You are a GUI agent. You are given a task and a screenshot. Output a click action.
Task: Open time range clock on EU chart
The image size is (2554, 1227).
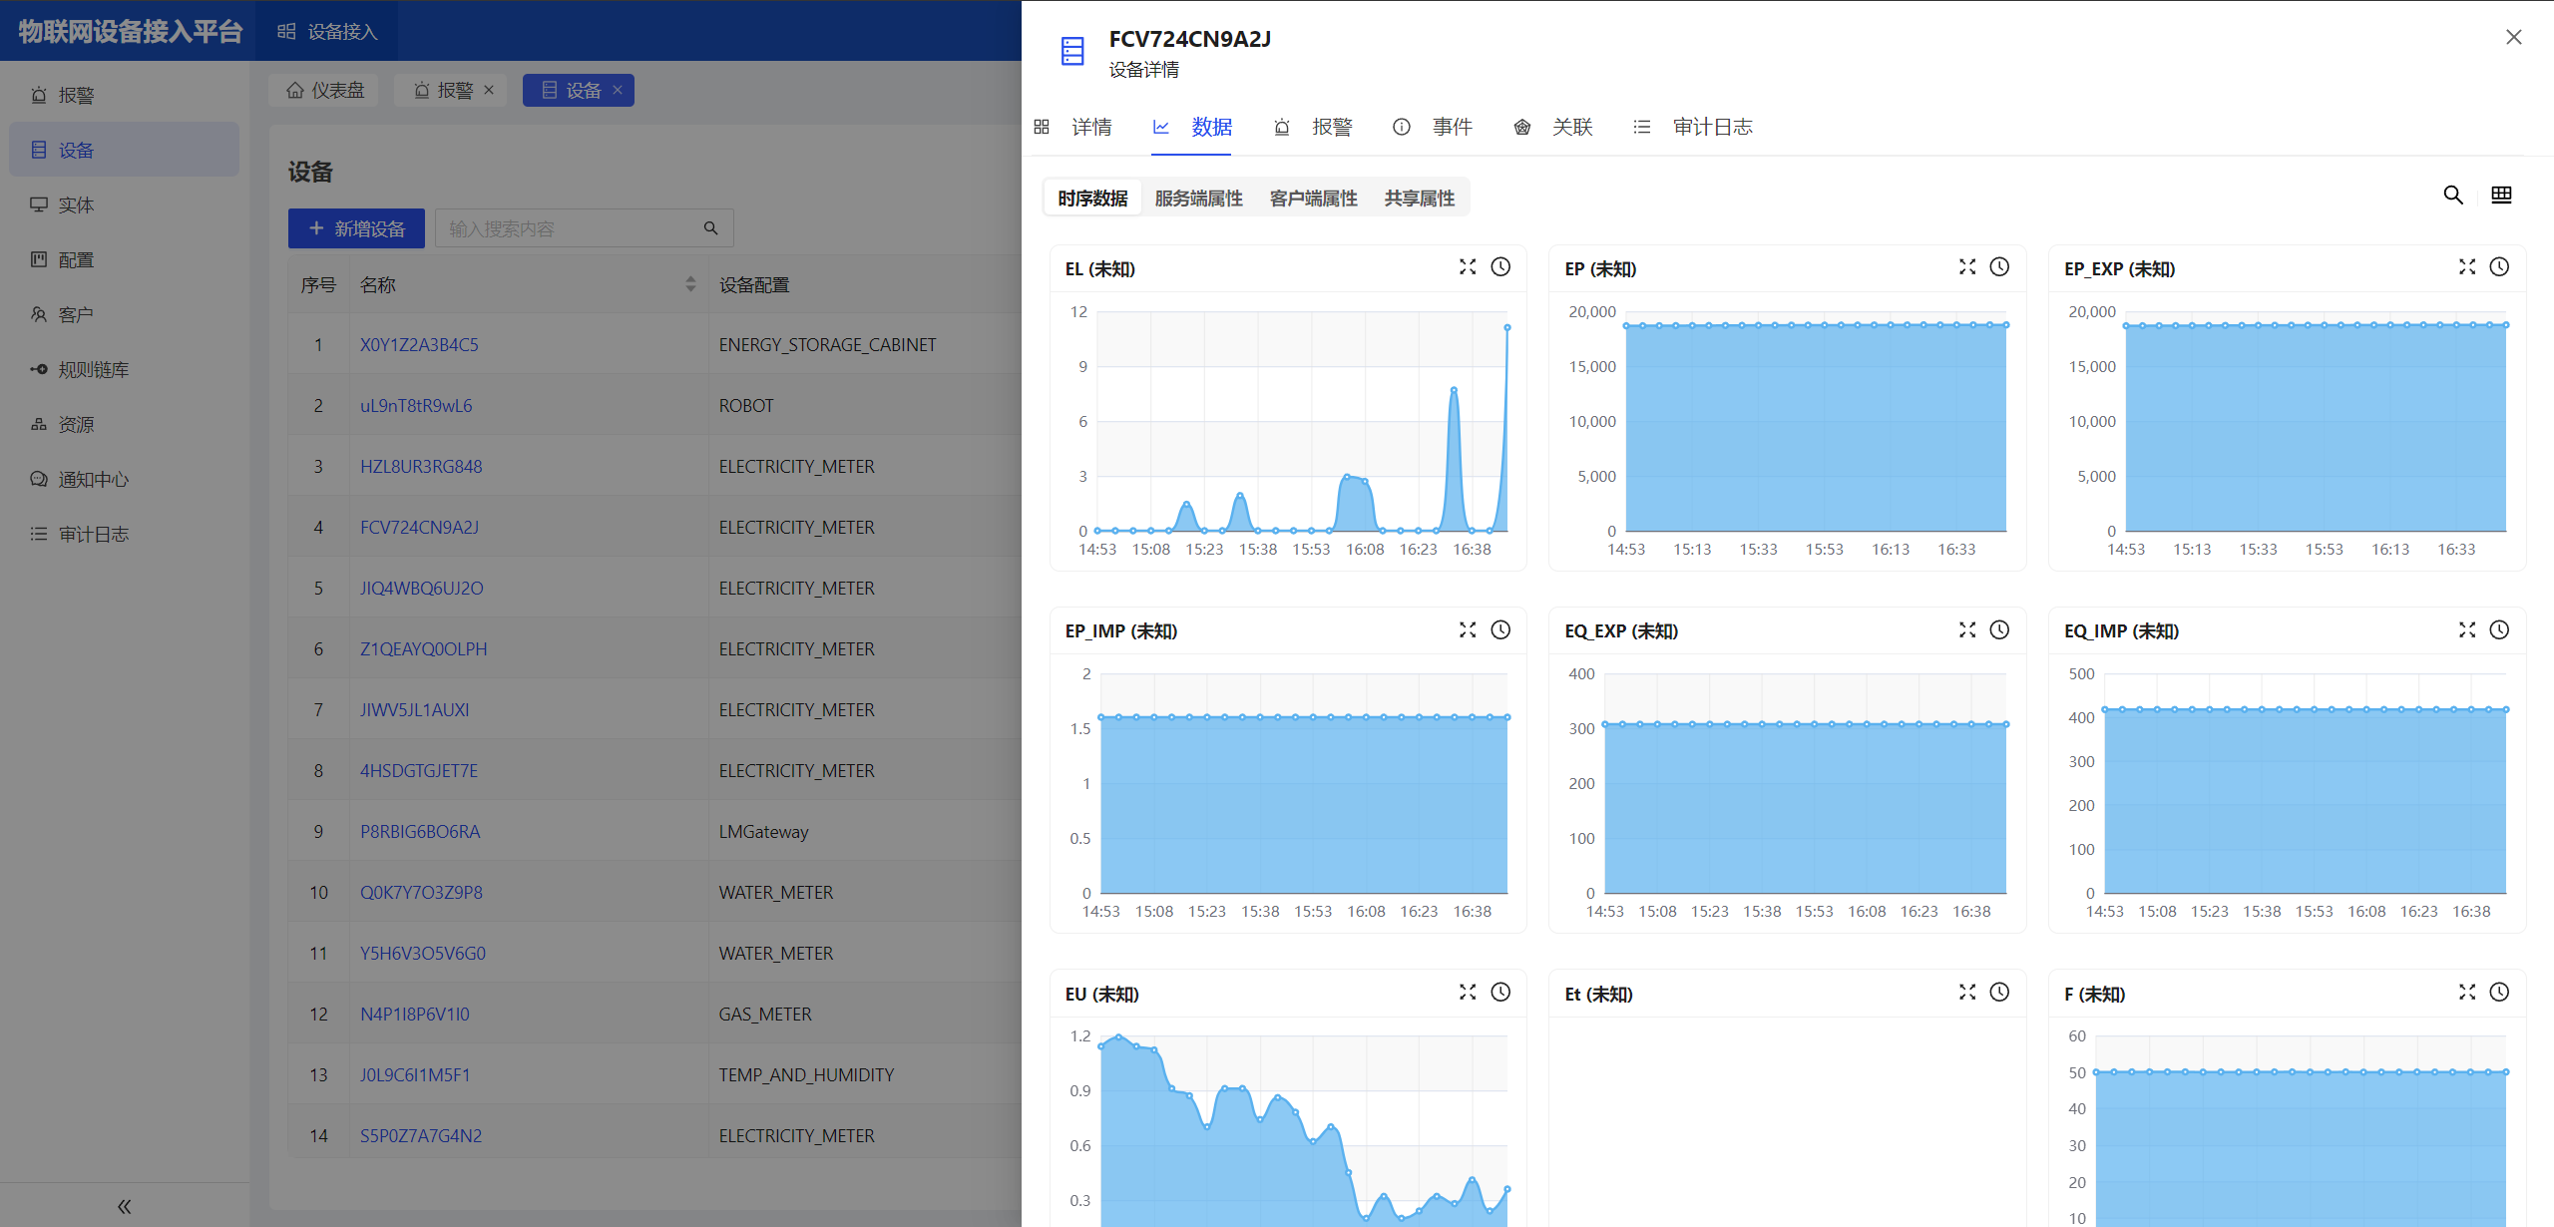[x=1500, y=992]
